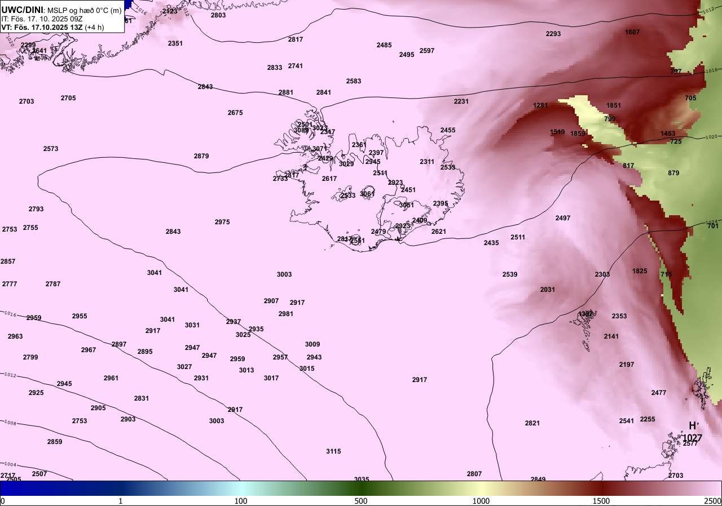Click the height value 2803
This screenshot has width=722, height=506.
coord(218,15)
